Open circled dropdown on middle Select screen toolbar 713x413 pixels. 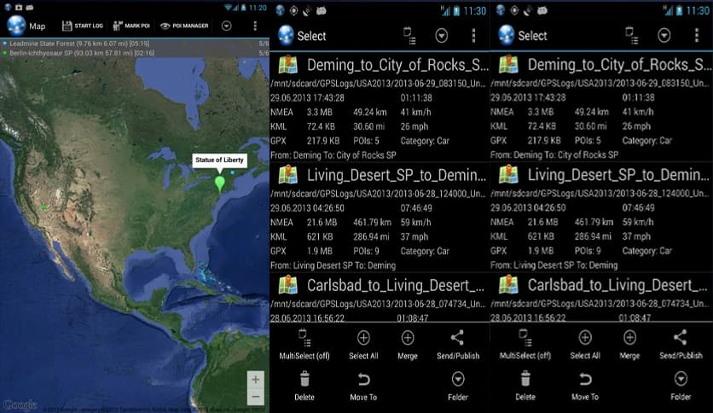tap(441, 36)
